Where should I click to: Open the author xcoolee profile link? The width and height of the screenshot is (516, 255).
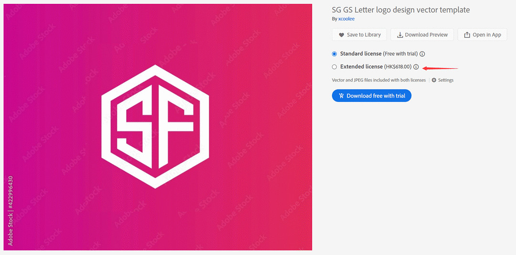346,19
